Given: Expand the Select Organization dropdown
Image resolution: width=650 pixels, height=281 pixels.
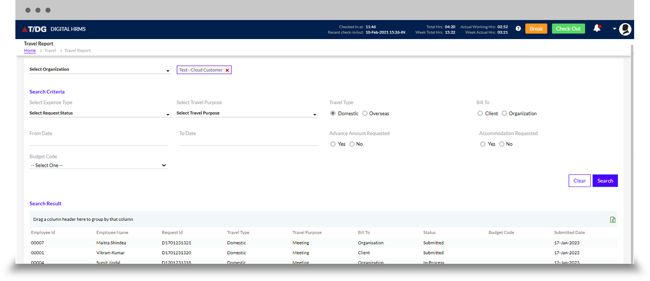Looking at the screenshot, I should 100,70.
